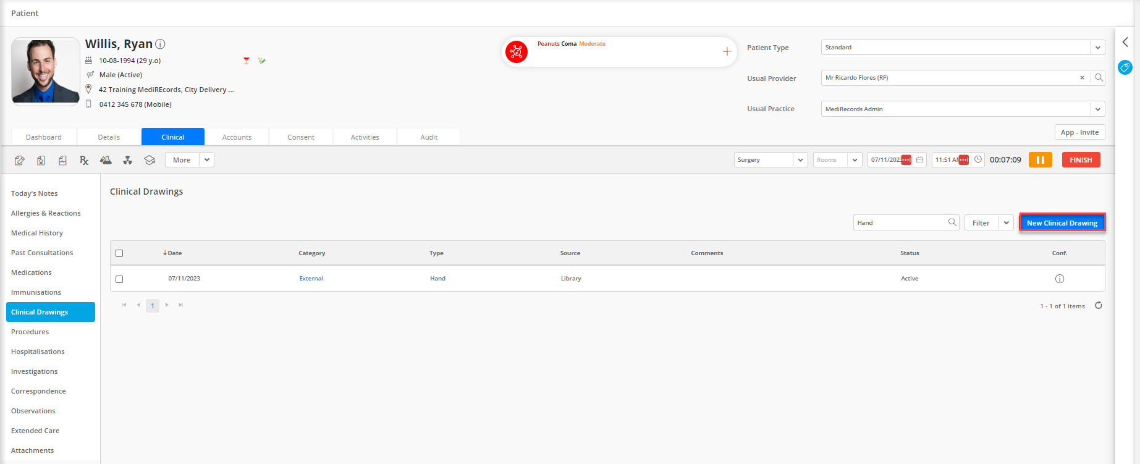Go to next page of results
This screenshot has width=1140, height=464.
(x=167, y=305)
